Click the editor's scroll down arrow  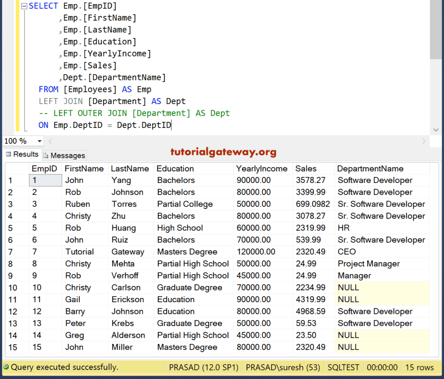click(x=436, y=130)
